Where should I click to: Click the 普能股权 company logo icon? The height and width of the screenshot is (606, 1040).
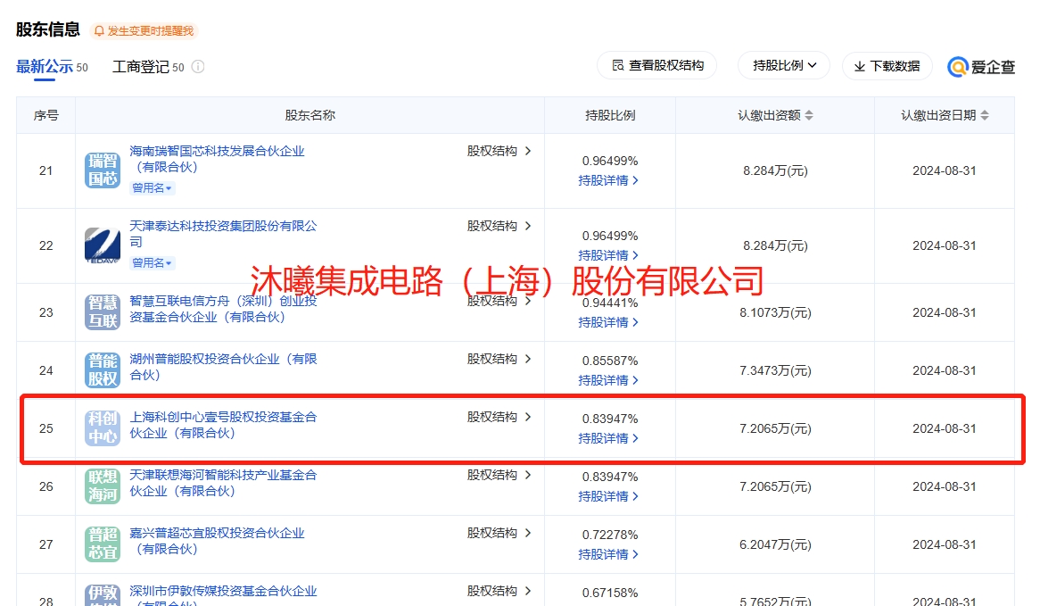pyautogui.click(x=103, y=370)
